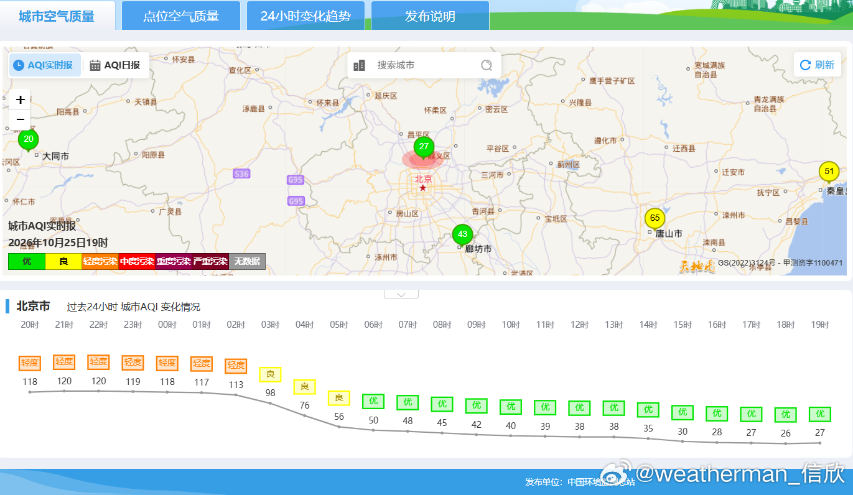853x495 pixels.
Task: Click the 搜索城市 search input field
Action: [x=424, y=65]
